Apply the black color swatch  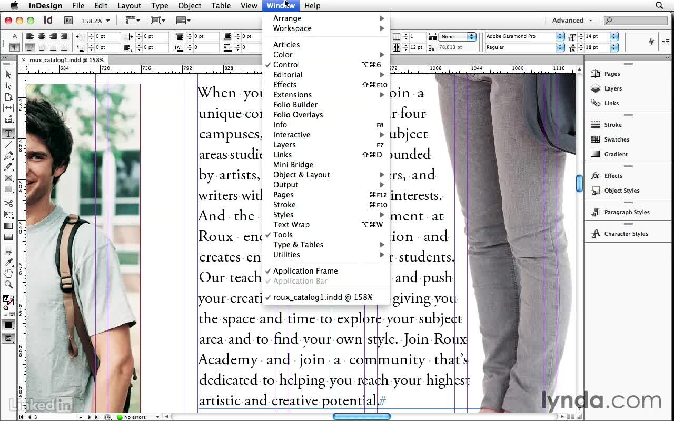pos(8,325)
